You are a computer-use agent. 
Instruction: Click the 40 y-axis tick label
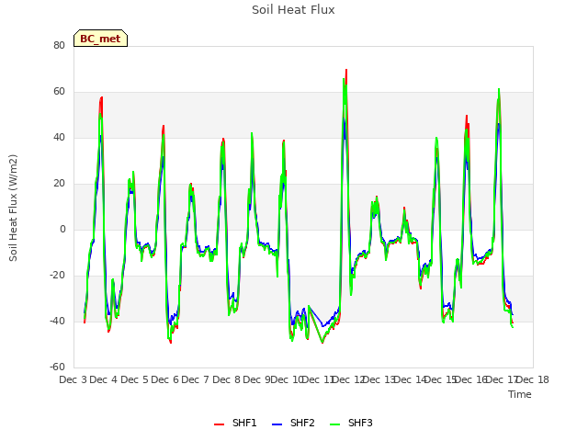[x=59, y=137]
